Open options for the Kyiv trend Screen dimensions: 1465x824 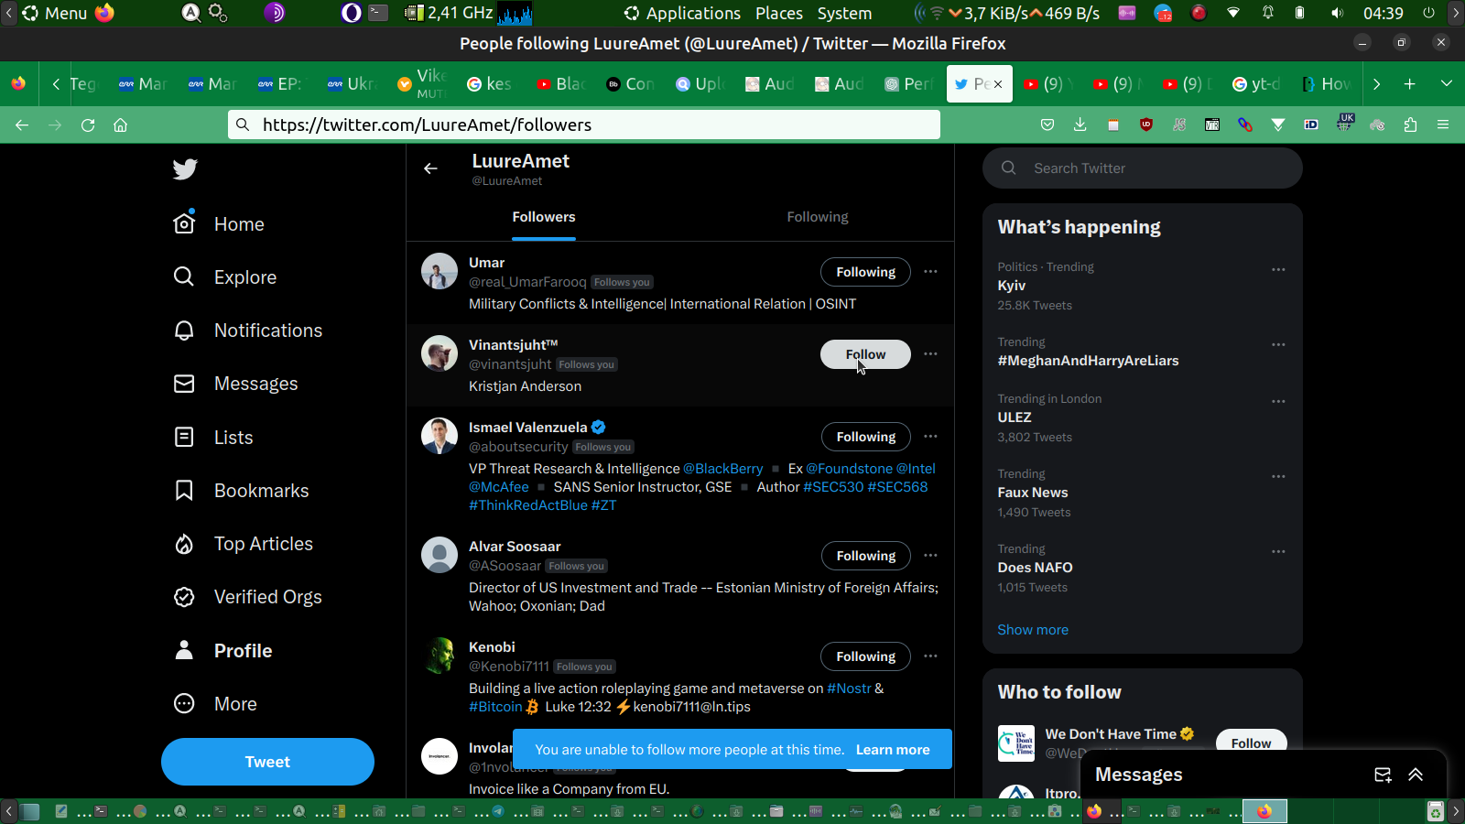point(1278,270)
